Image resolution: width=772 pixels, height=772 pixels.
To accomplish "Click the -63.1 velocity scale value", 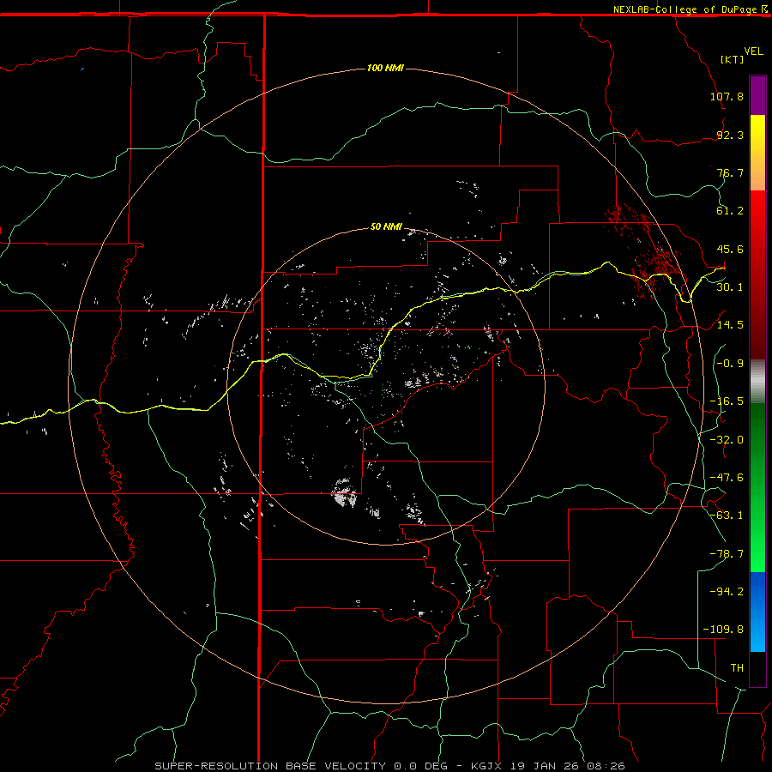I will coord(727,516).
